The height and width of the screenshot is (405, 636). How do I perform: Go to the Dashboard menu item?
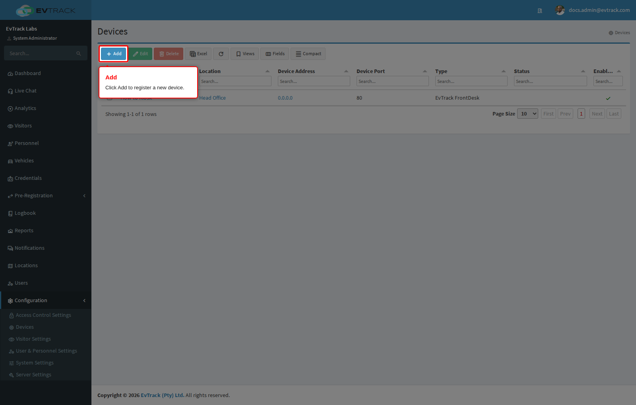coord(27,73)
